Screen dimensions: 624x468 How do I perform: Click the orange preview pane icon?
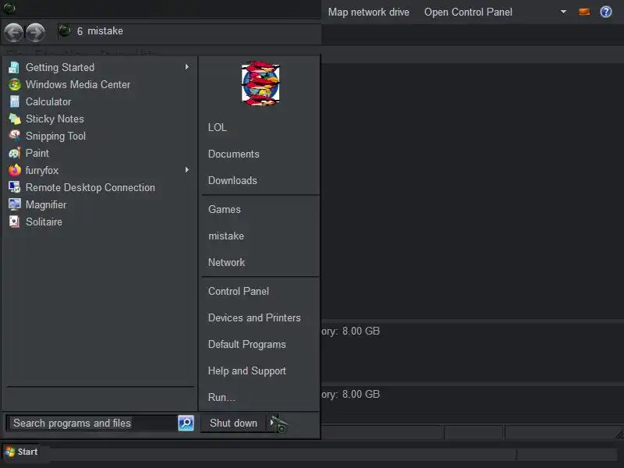583,12
